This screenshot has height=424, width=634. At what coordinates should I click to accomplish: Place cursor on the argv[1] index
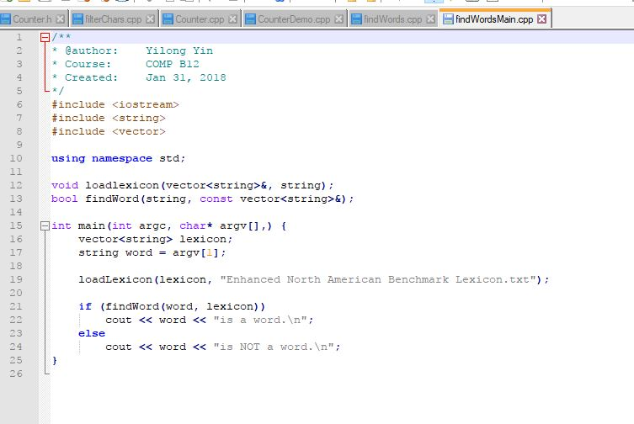(x=216, y=252)
